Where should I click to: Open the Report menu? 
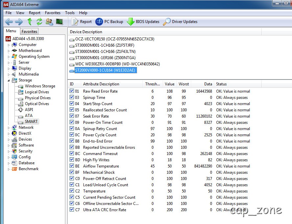tap(34, 13)
